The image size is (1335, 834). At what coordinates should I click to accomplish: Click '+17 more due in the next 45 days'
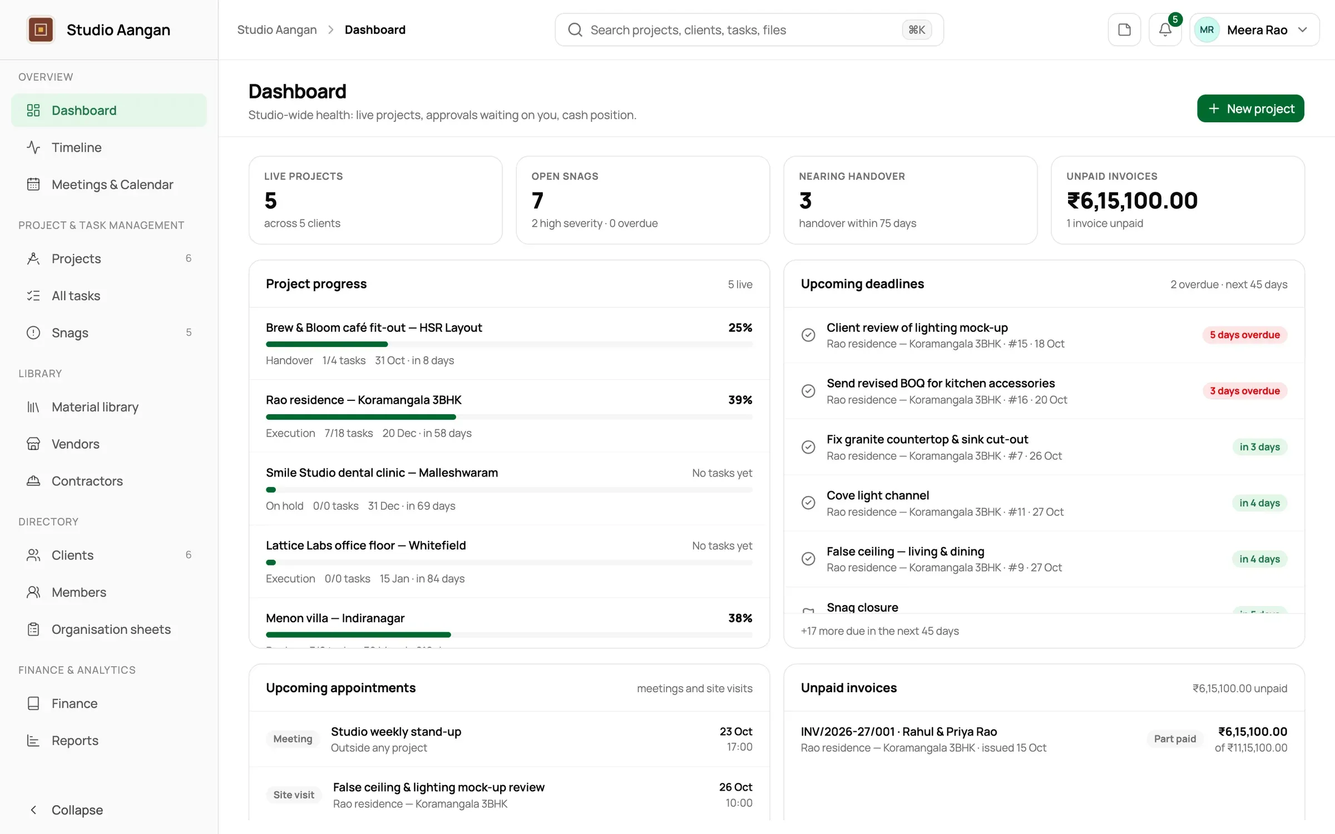(x=879, y=631)
